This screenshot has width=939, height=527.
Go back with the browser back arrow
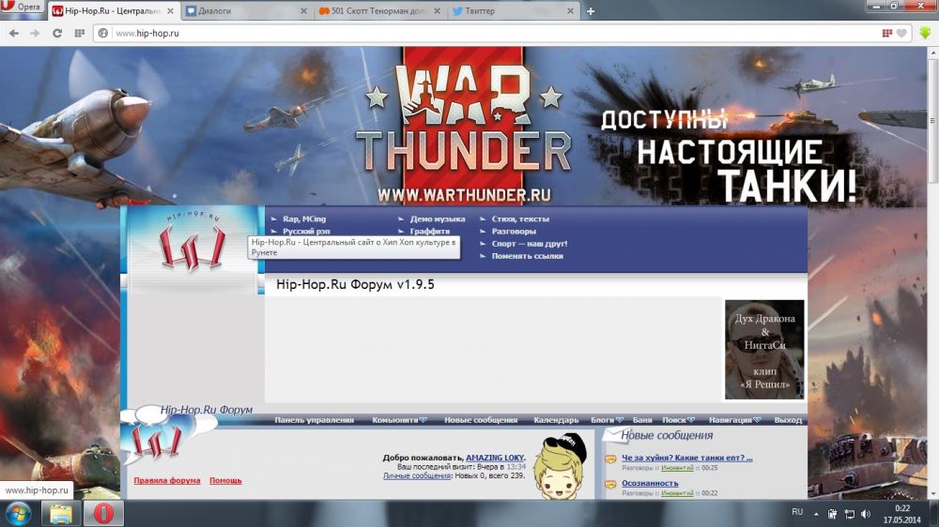click(x=14, y=34)
